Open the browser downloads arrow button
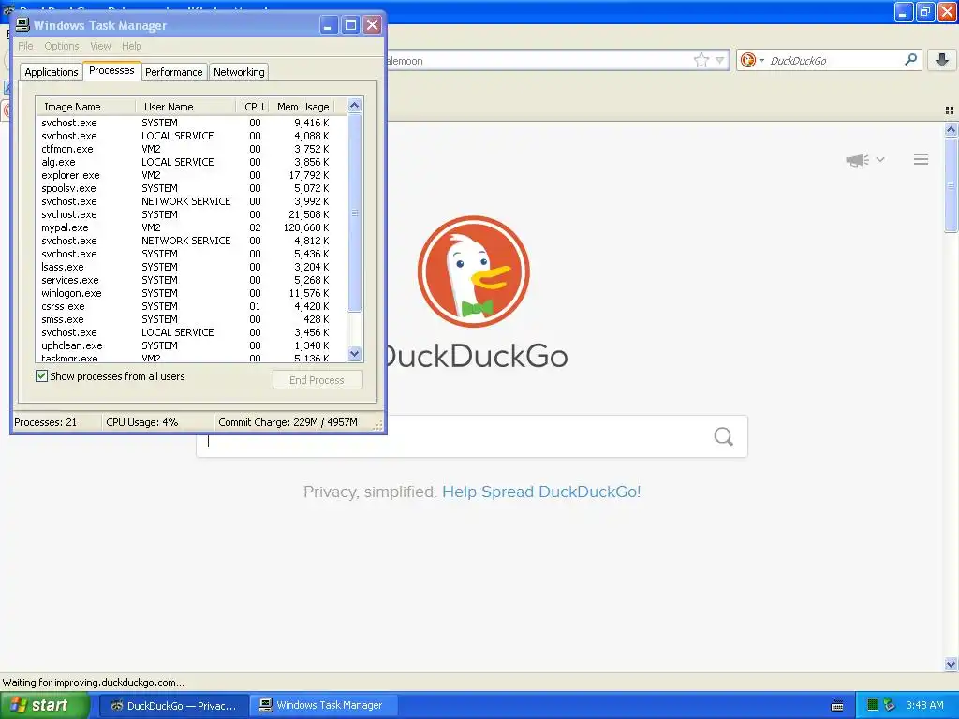959x719 pixels. pos(942,60)
